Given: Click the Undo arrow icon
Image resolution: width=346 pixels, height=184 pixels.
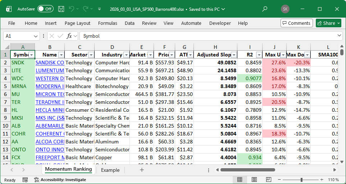Looking at the screenshot, I should pyautogui.click(x=72, y=9).
